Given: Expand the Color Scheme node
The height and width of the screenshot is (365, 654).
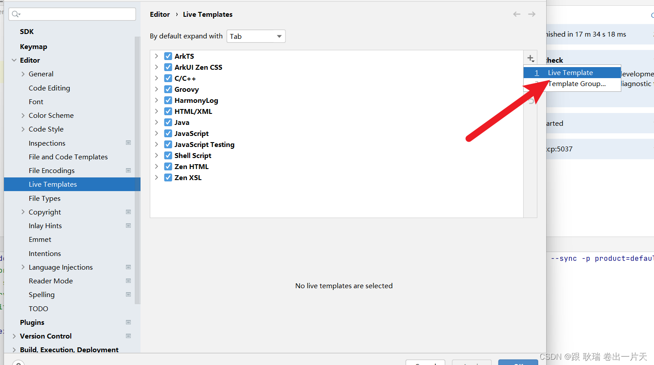Looking at the screenshot, I should click(x=23, y=115).
